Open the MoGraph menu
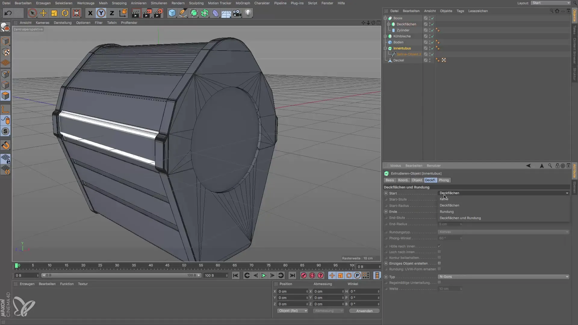The image size is (578, 325). tap(243, 3)
